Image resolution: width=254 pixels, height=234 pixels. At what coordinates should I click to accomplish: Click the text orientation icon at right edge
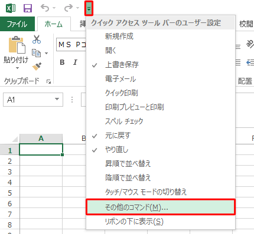tap(250, 44)
